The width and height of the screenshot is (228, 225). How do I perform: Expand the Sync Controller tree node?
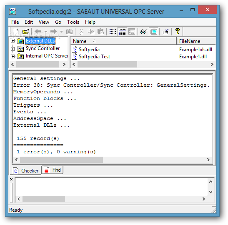(x=13, y=49)
